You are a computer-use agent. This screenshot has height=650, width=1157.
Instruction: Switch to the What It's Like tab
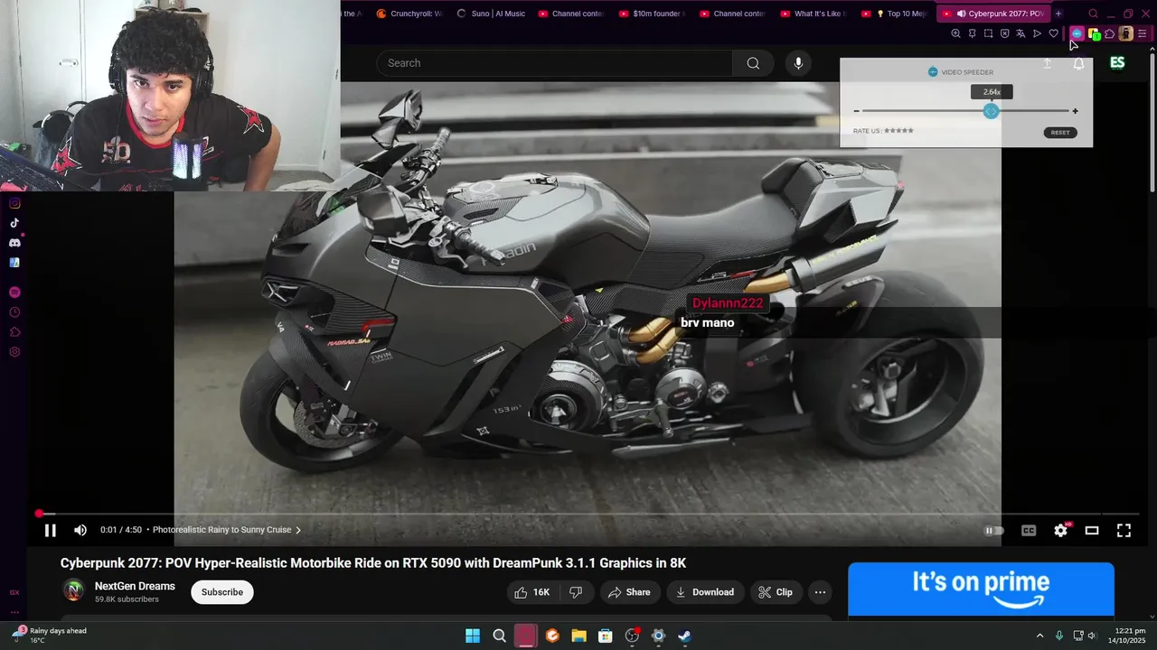(x=814, y=14)
